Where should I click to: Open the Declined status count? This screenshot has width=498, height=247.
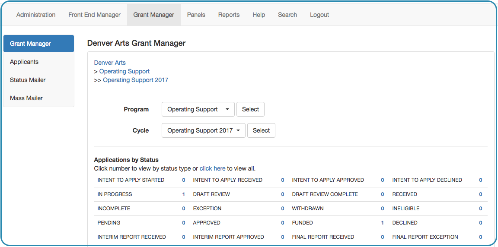[x=481, y=222]
